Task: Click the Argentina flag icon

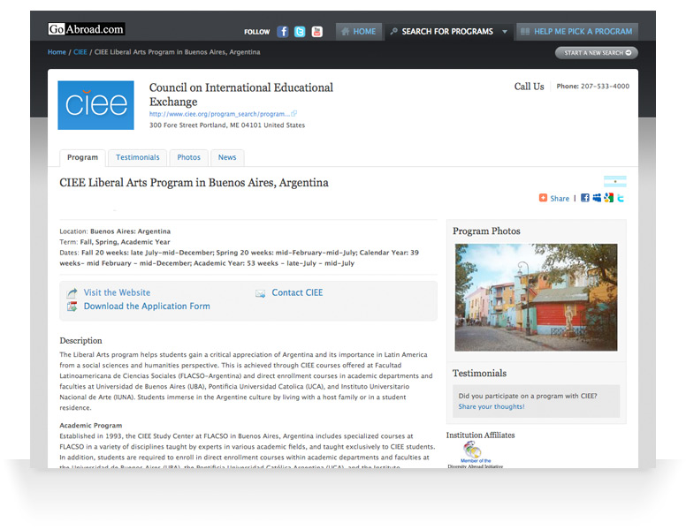Action: pyautogui.click(x=614, y=181)
